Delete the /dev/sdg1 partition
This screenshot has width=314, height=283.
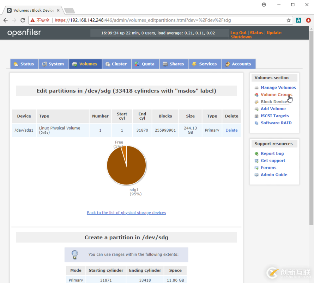tap(231, 130)
